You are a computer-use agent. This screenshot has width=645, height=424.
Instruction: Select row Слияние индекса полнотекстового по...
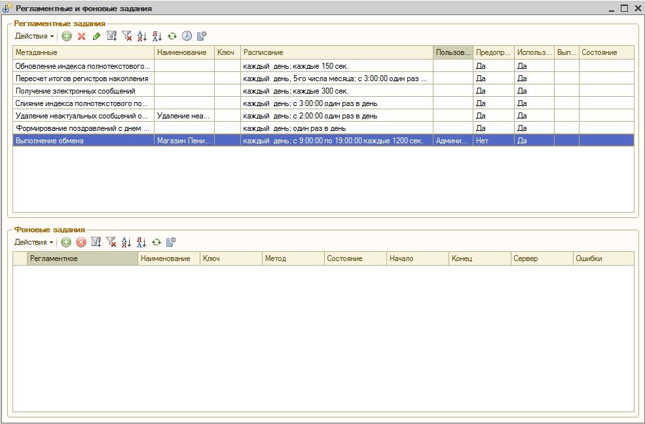pyautogui.click(x=323, y=103)
